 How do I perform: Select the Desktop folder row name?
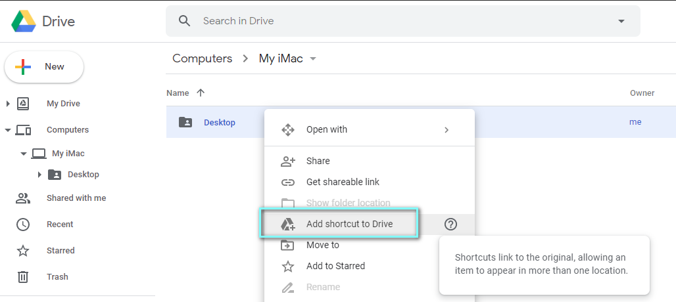point(220,123)
